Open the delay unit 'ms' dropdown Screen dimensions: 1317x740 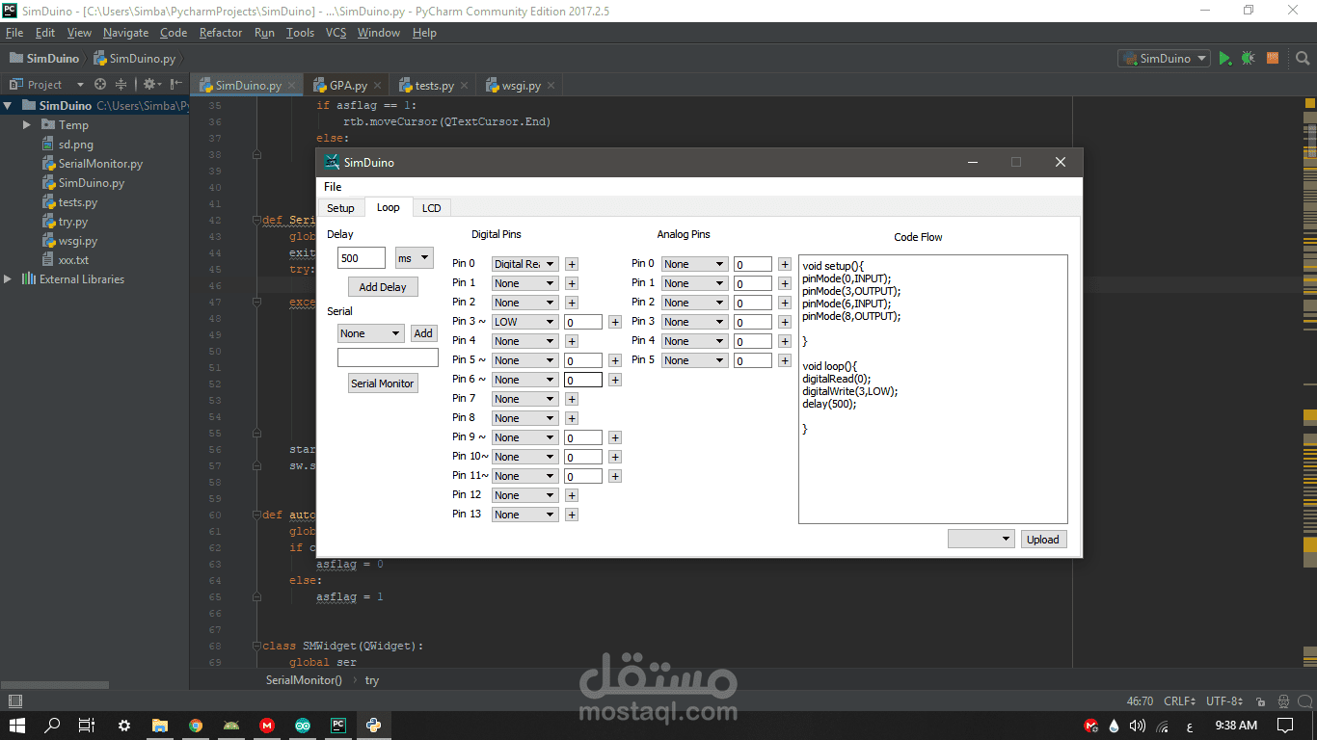pyautogui.click(x=415, y=258)
